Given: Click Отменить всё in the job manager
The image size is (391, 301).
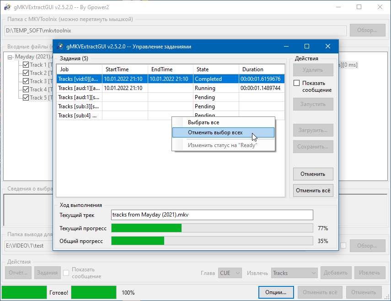Looking at the screenshot, I should point(313,190).
